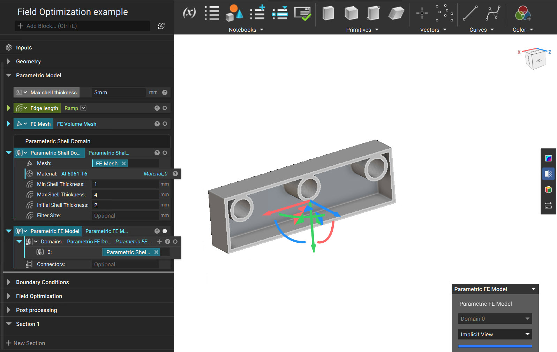The image size is (557, 352).
Task: Open the Ramp dropdown on Edge length
Action: pos(83,108)
